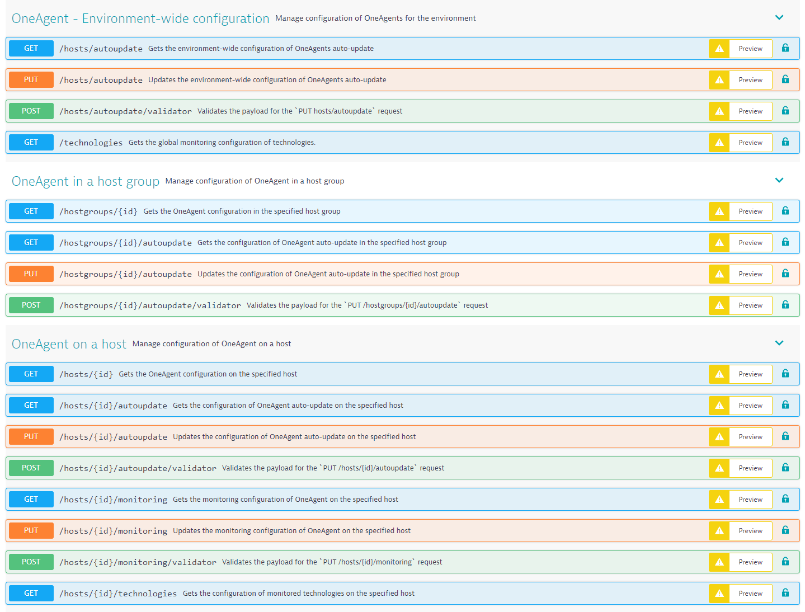This screenshot has height=612, width=805.
Task: Click the path text /hosts/{id}/technologies
Action: tap(118, 594)
